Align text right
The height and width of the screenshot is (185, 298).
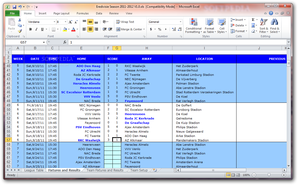click(96, 29)
